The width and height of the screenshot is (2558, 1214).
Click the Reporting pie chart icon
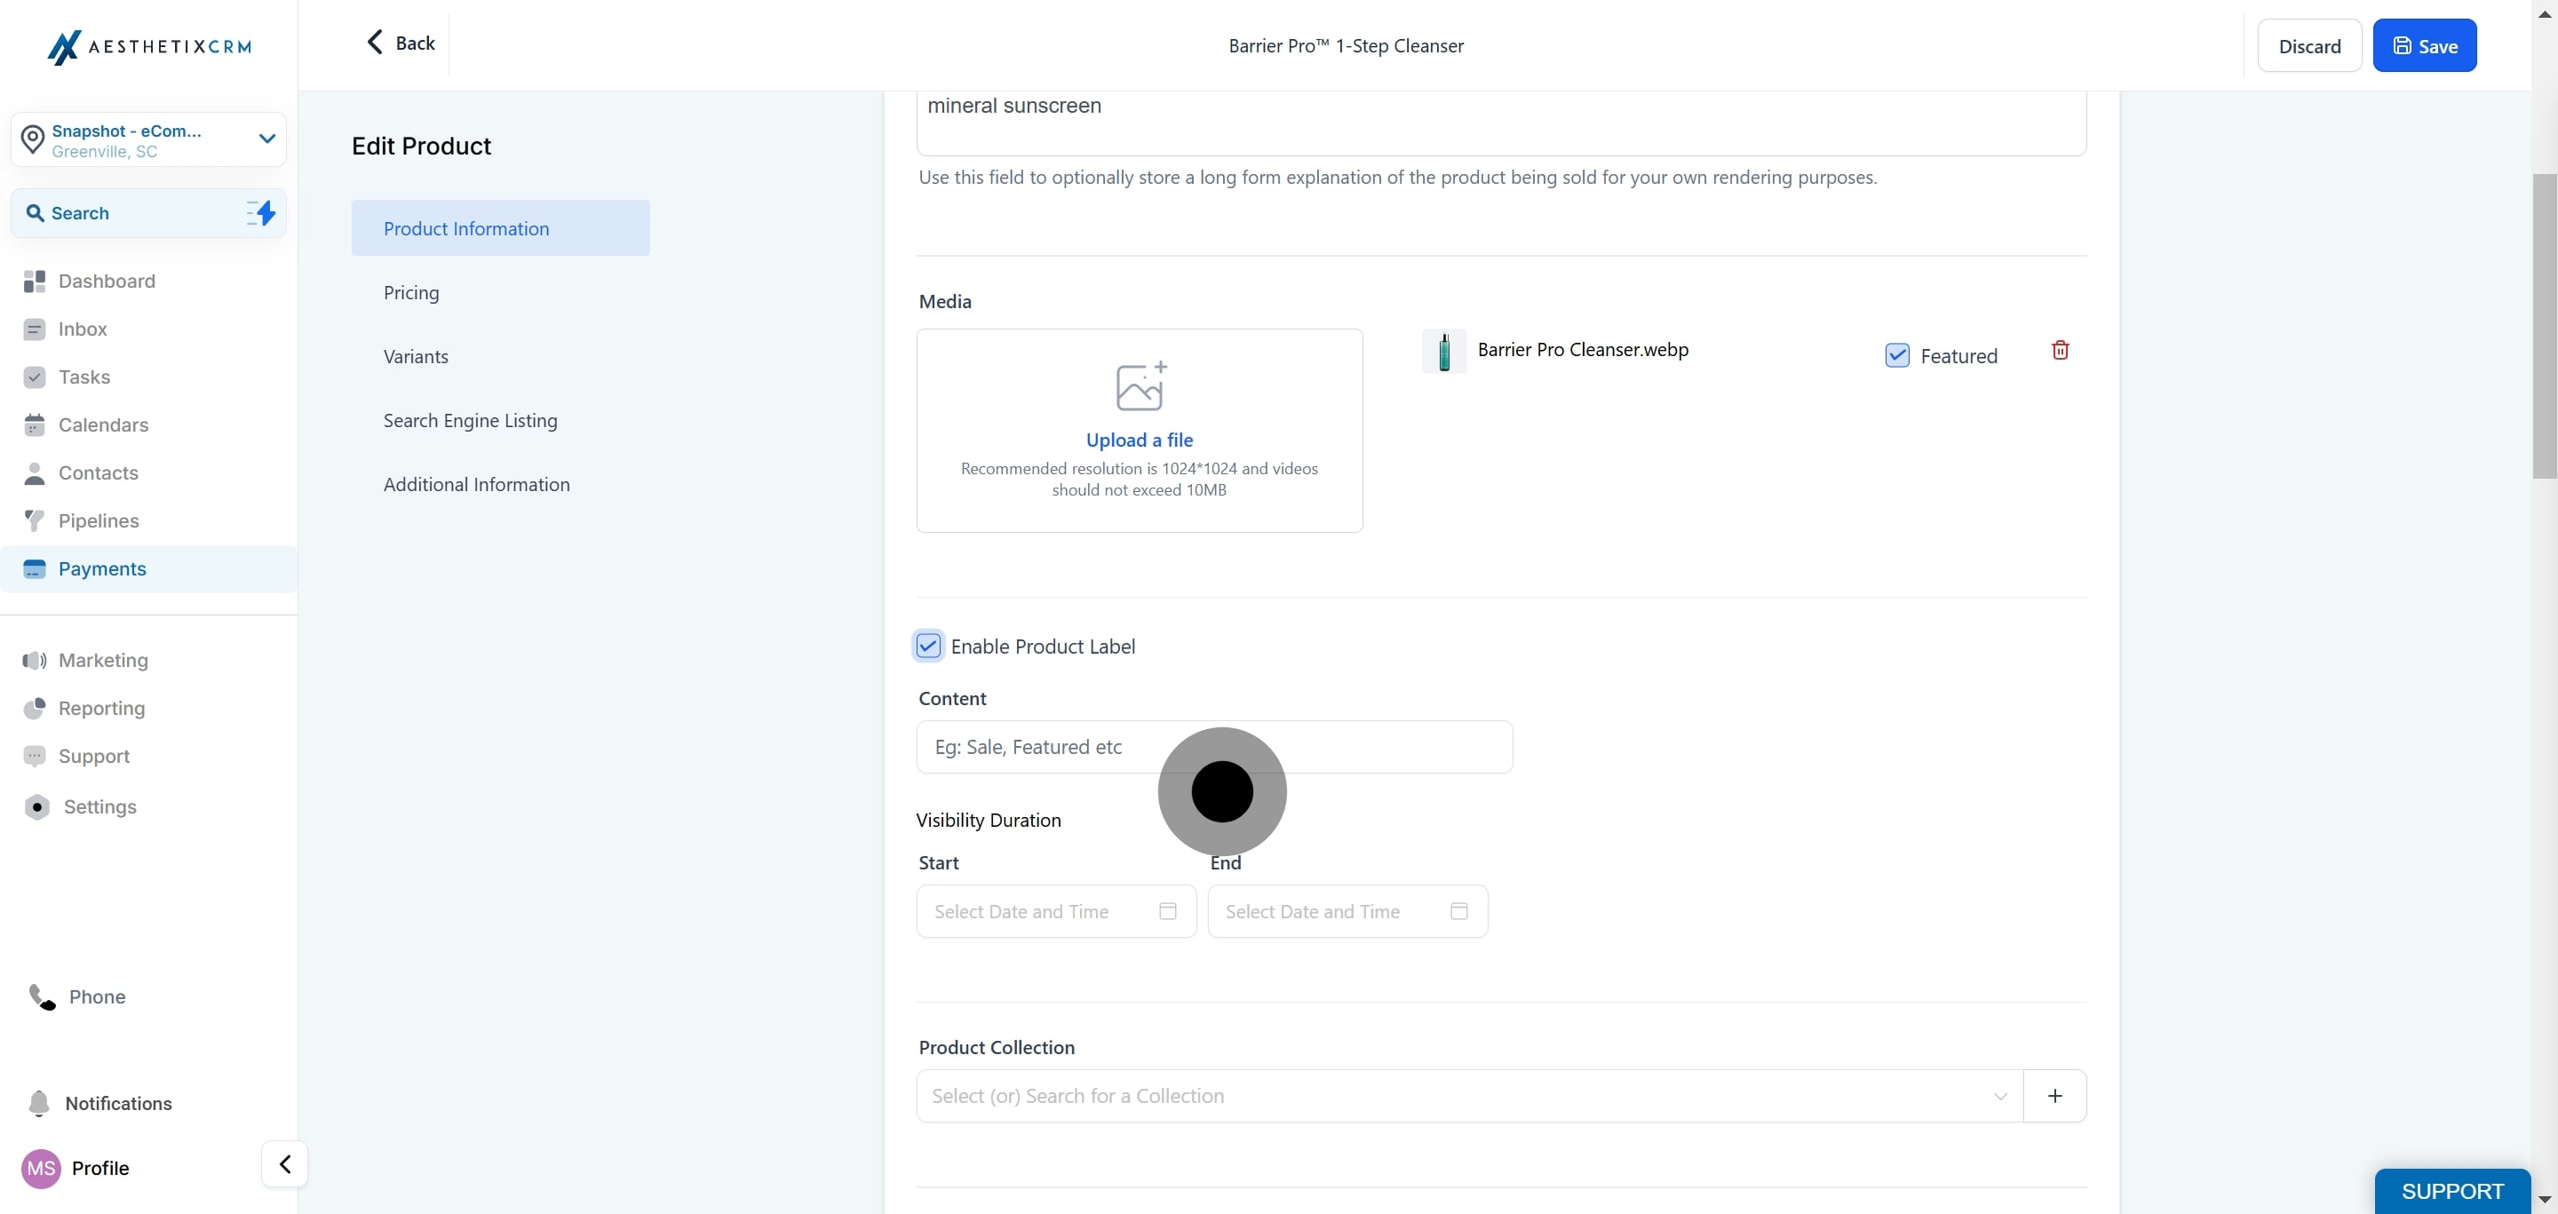click(35, 708)
